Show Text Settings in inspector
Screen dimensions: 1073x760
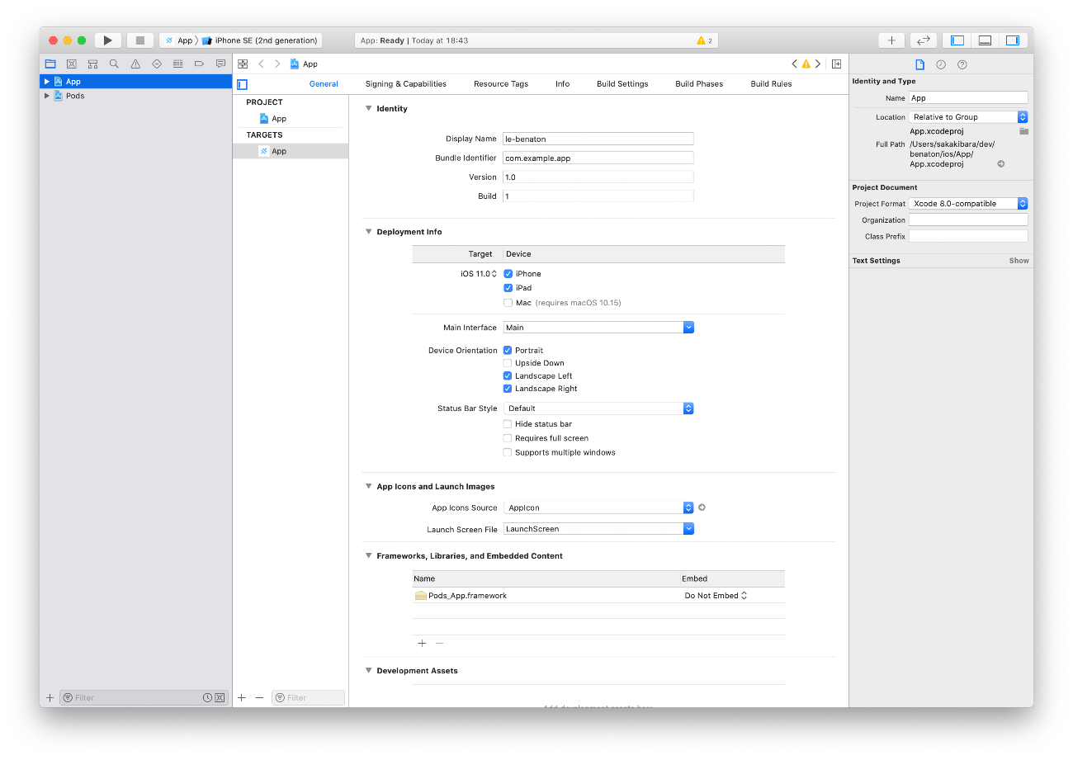point(1019,261)
